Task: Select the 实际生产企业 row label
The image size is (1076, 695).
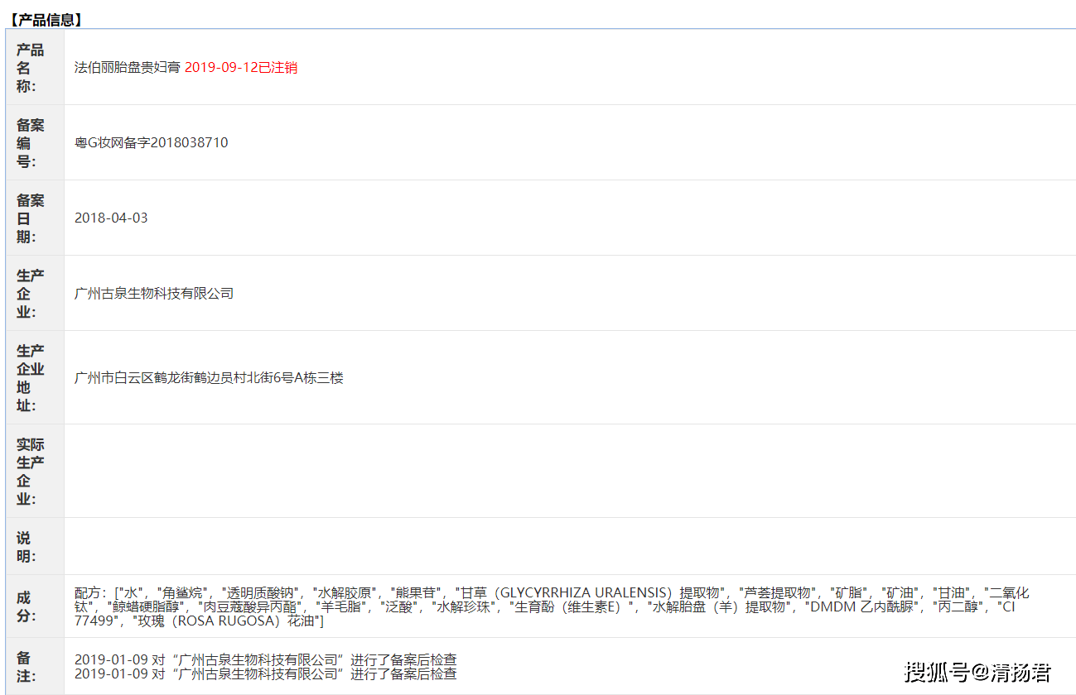Action: click(31, 472)
